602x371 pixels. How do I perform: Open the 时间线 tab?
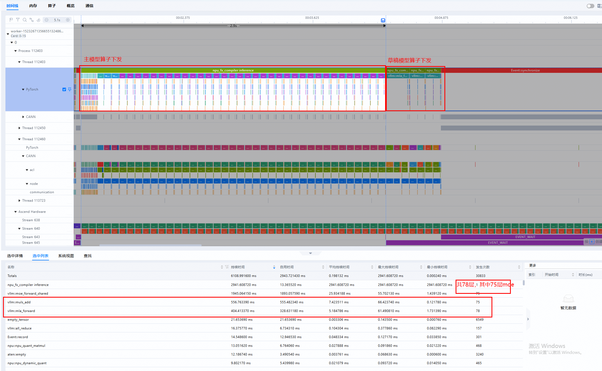point(13,6)
